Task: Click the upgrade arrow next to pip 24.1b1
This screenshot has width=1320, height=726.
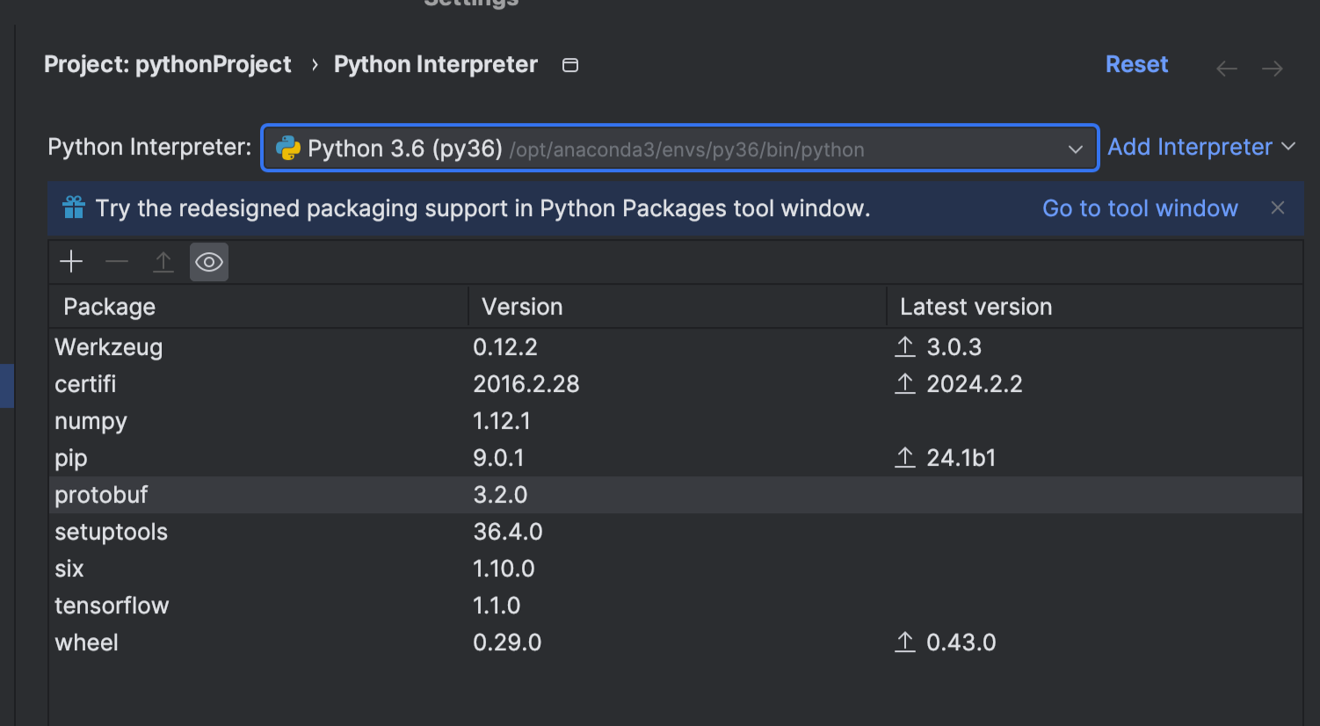Action: point(905,457)
